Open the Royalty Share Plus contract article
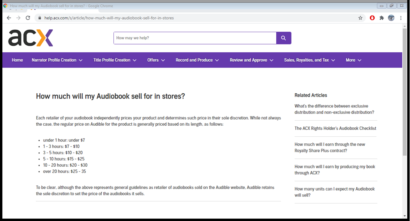The width and height of the screenshot is (410, 221). click(330, 147)
